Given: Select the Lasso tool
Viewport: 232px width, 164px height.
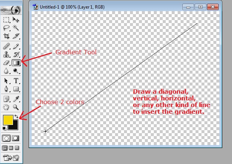Looking at the screenshot, I should 6,28.
